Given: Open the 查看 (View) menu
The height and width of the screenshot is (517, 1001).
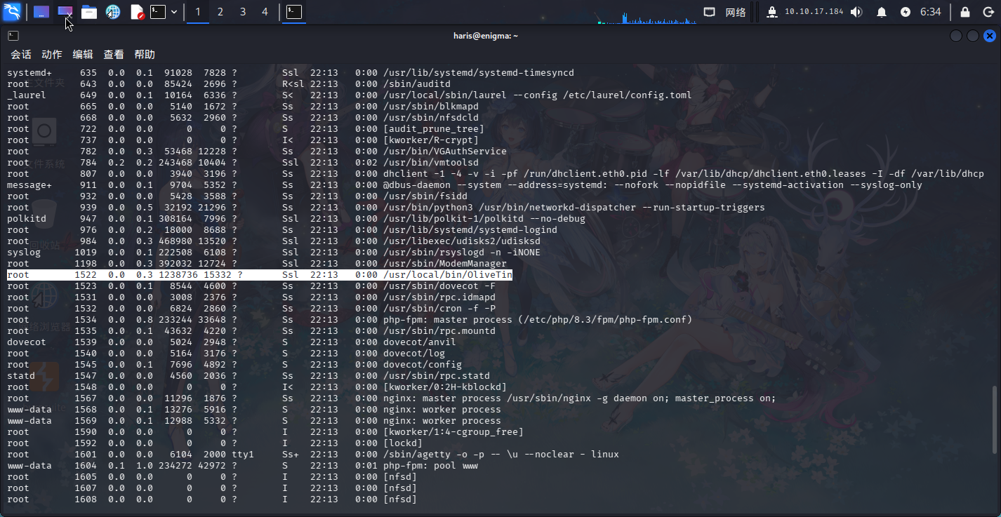Looking at the screenshot, I should 114,54.
